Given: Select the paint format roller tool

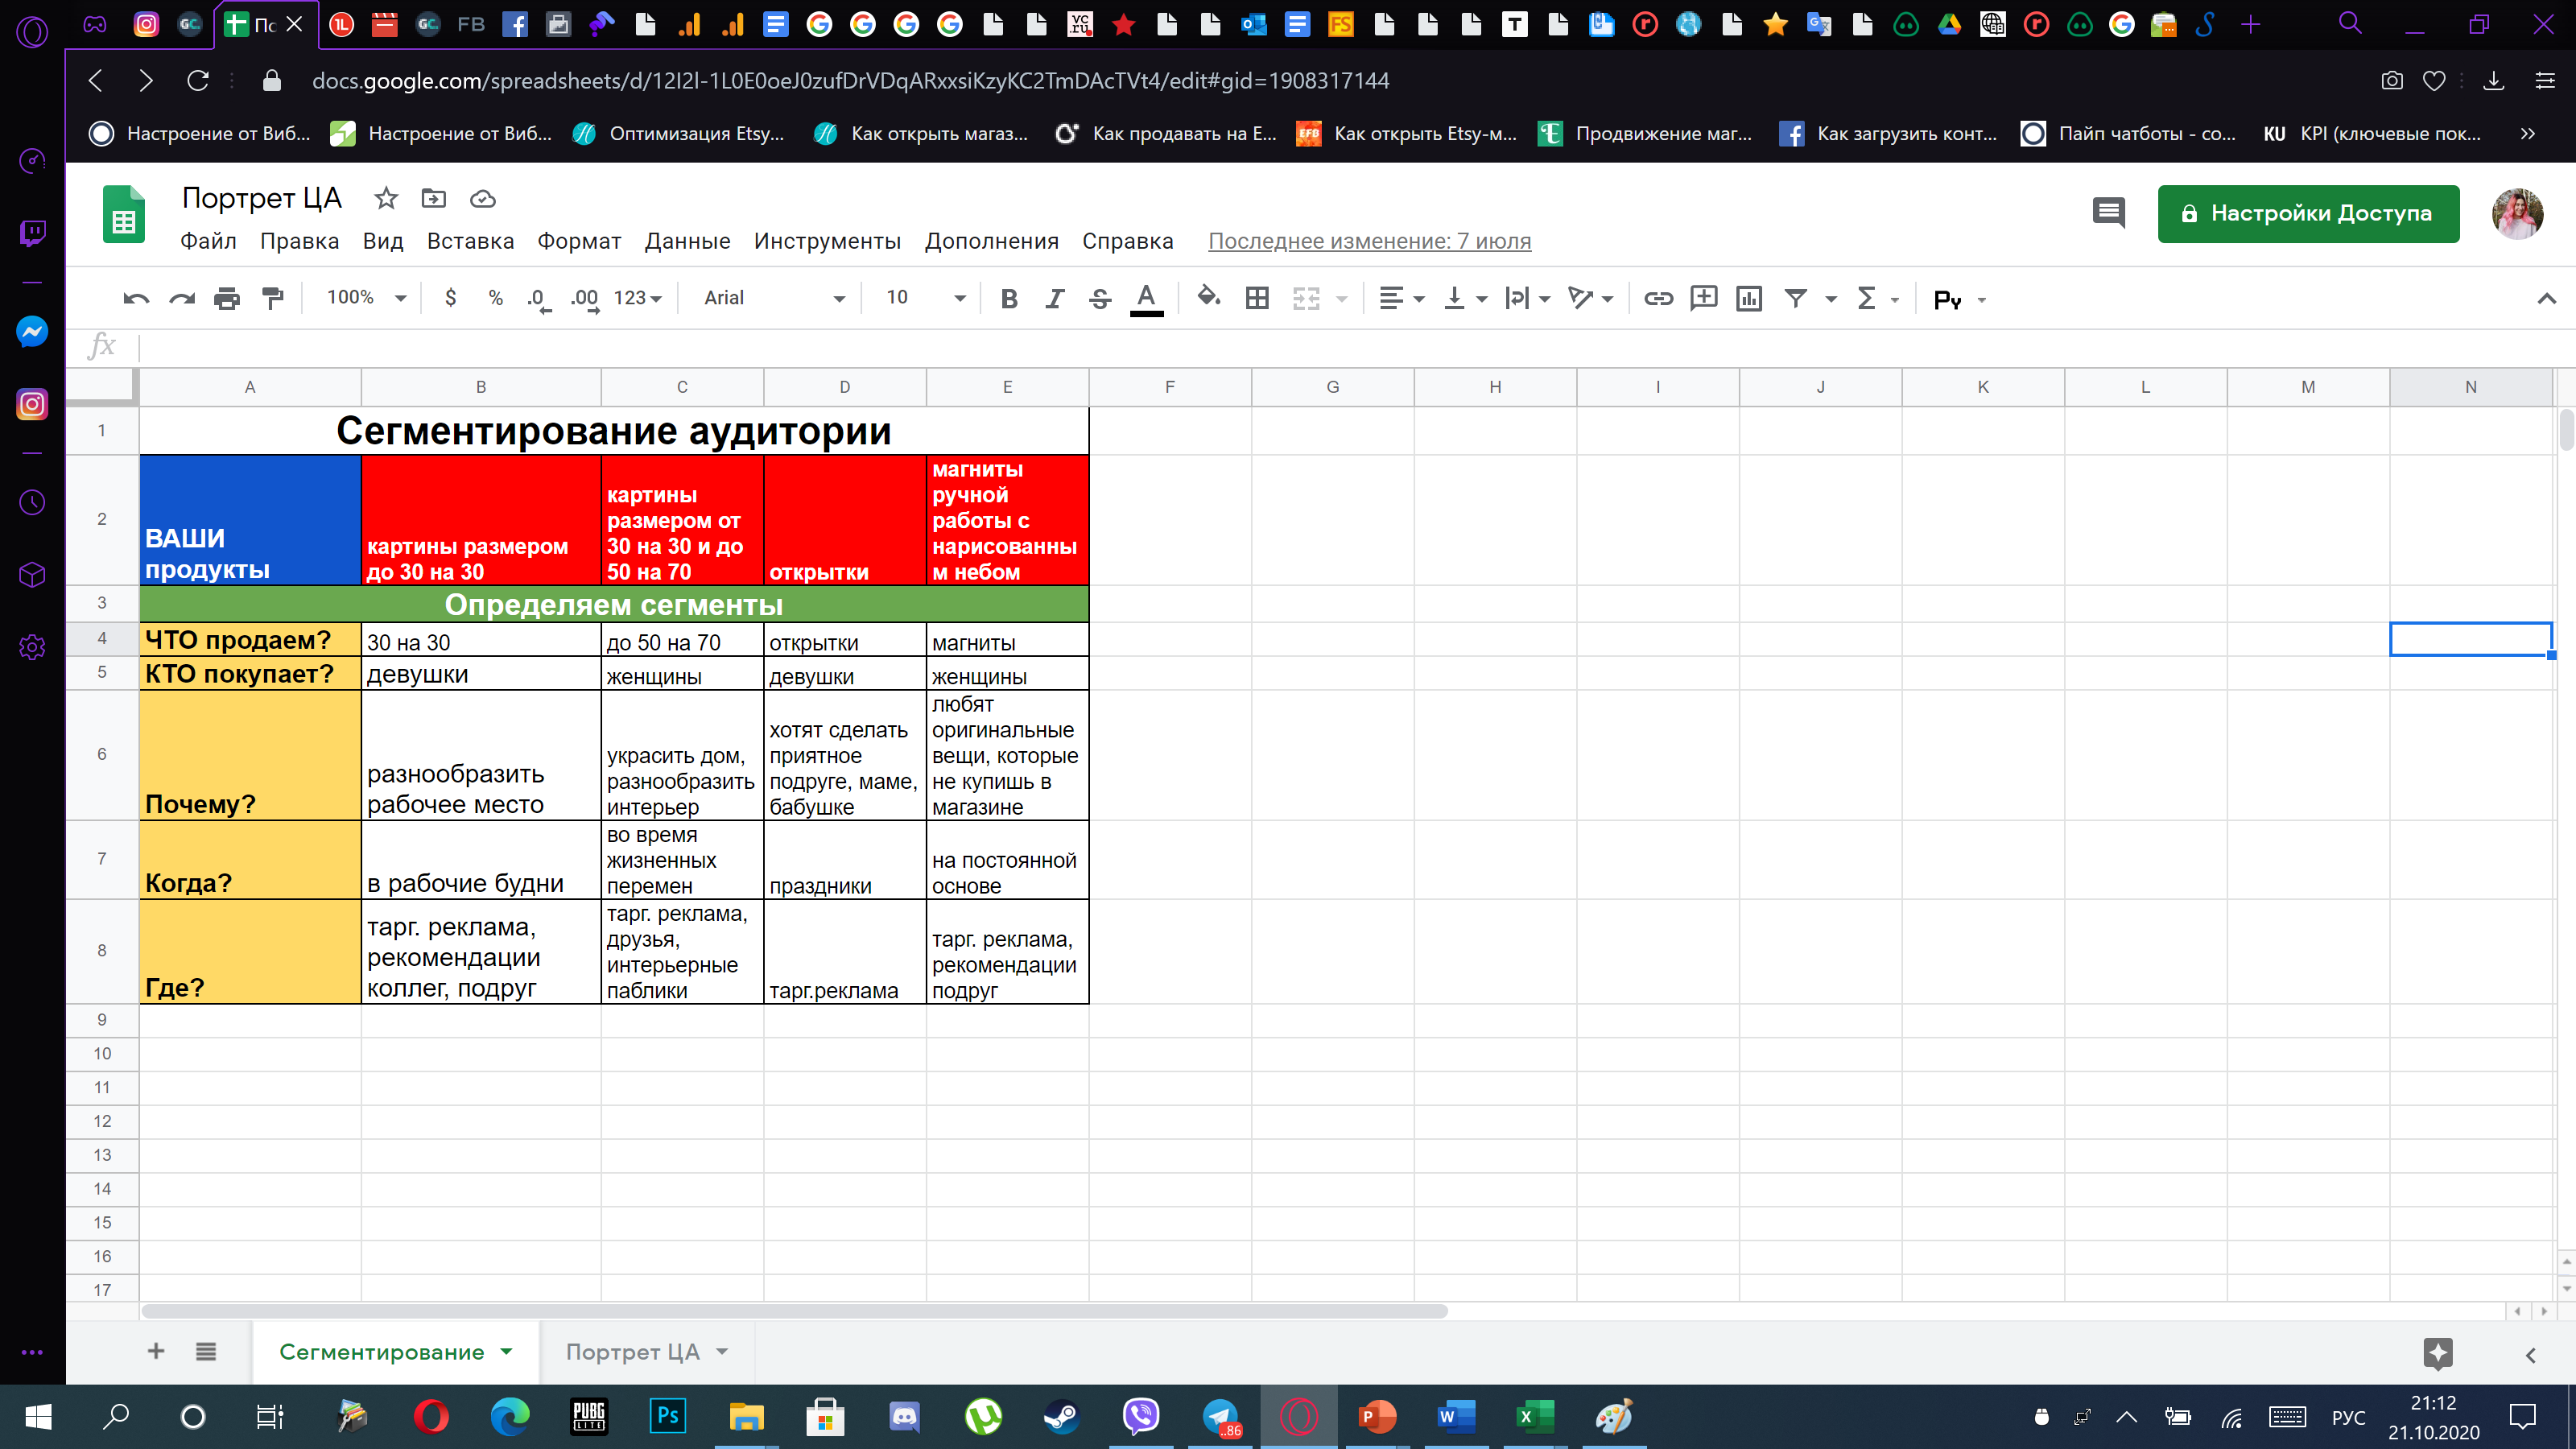Looking at the screenshot, I should (x=272, y=298).
